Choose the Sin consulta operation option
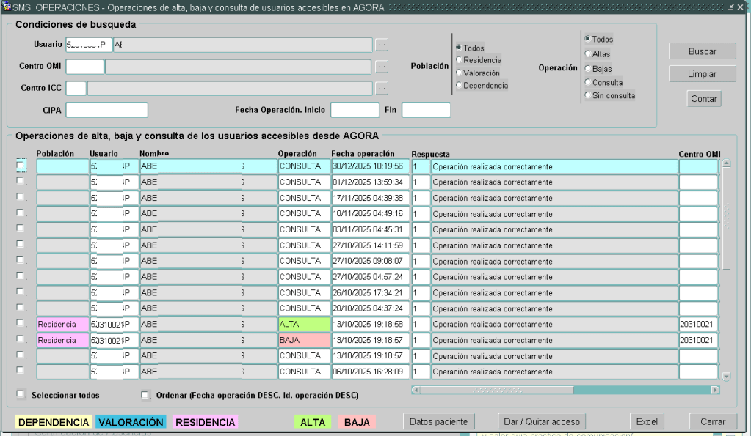751x436 pixels. 588,95
